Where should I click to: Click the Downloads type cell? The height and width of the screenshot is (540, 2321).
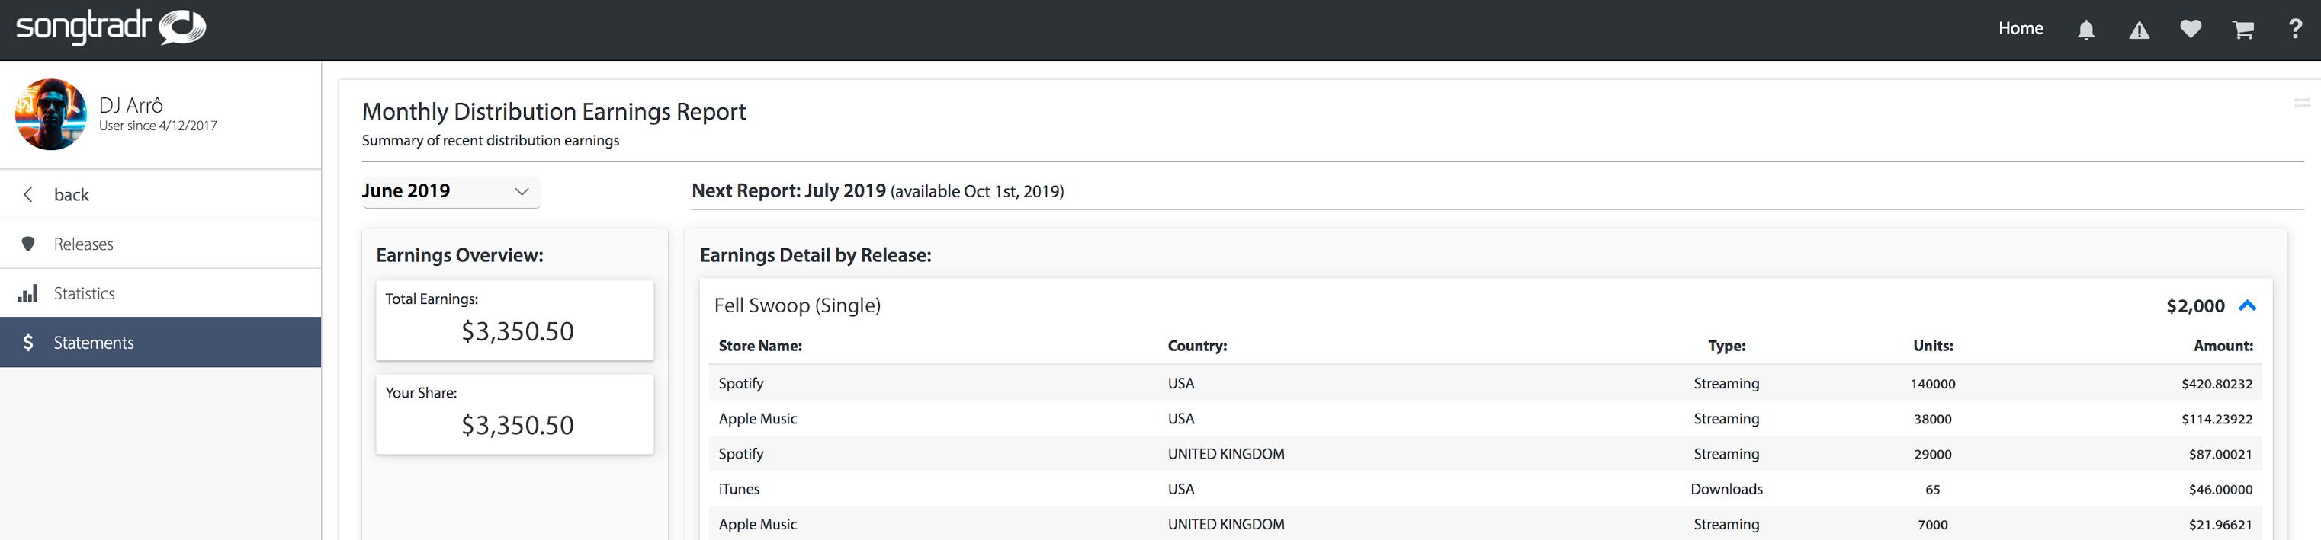point(1726,489)
